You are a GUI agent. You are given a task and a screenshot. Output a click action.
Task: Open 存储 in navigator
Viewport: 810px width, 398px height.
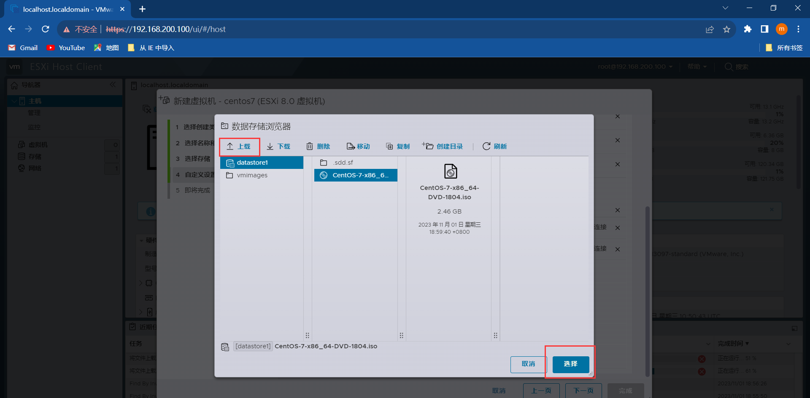(x=35, y=157)
